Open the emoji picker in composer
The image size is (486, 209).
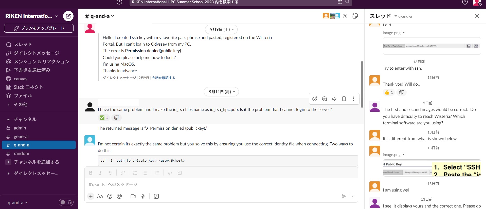pos(110,196)
